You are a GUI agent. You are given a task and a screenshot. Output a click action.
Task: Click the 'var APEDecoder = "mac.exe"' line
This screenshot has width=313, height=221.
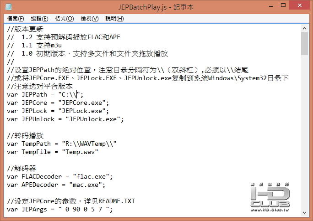click(56, 185)
